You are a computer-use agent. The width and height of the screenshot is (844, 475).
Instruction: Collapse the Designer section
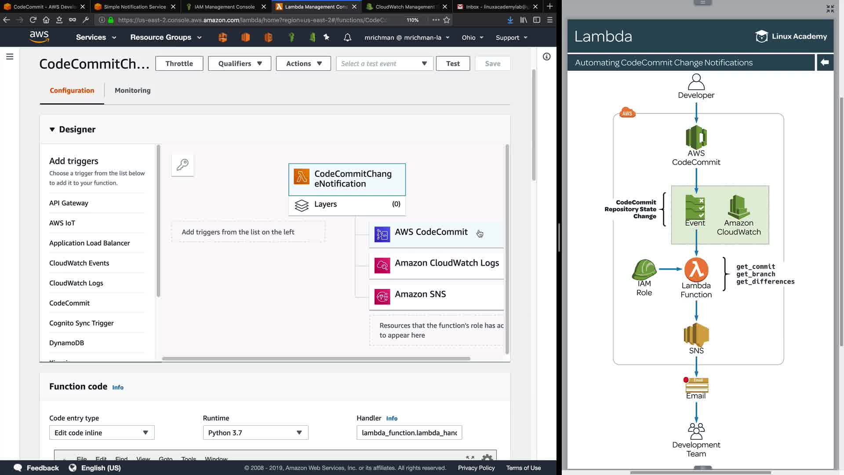pyautogui.click(x=52, y=130)
